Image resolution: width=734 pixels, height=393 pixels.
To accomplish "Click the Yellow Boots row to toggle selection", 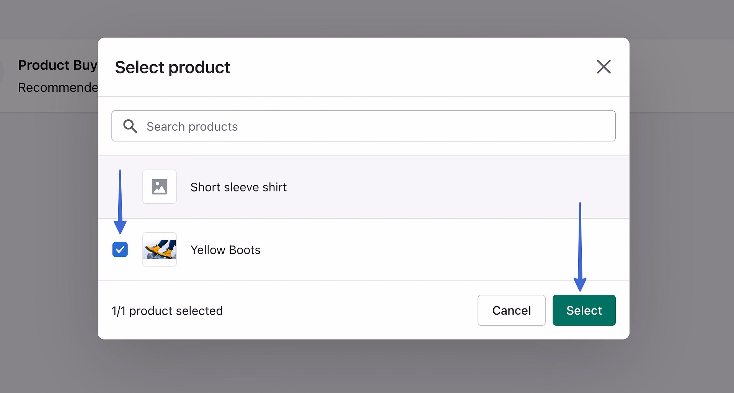I will 344,250.
